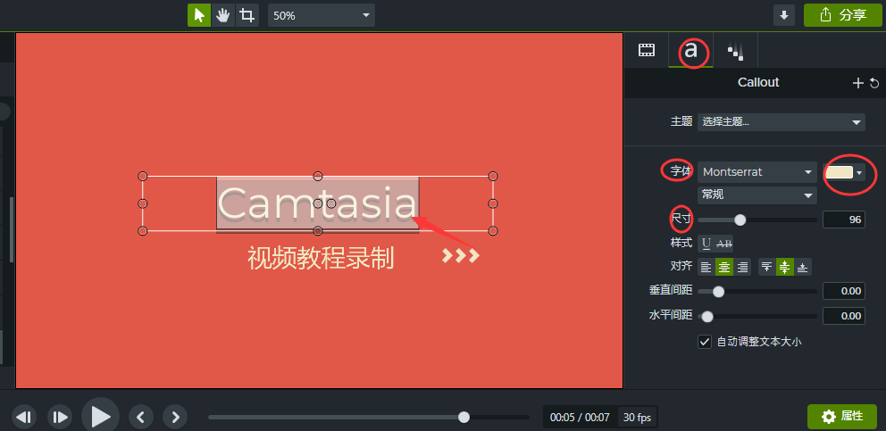Open the annotation properties tab

735,51
